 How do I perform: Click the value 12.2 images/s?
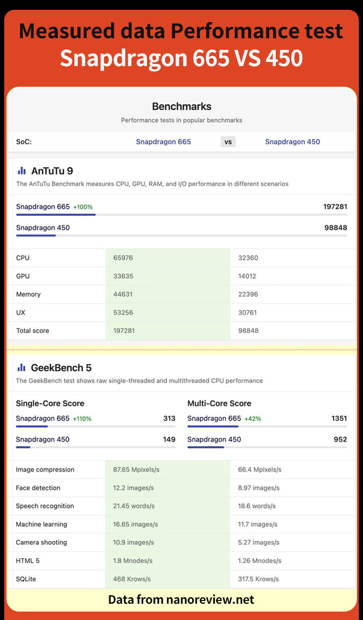pos(133,488)
